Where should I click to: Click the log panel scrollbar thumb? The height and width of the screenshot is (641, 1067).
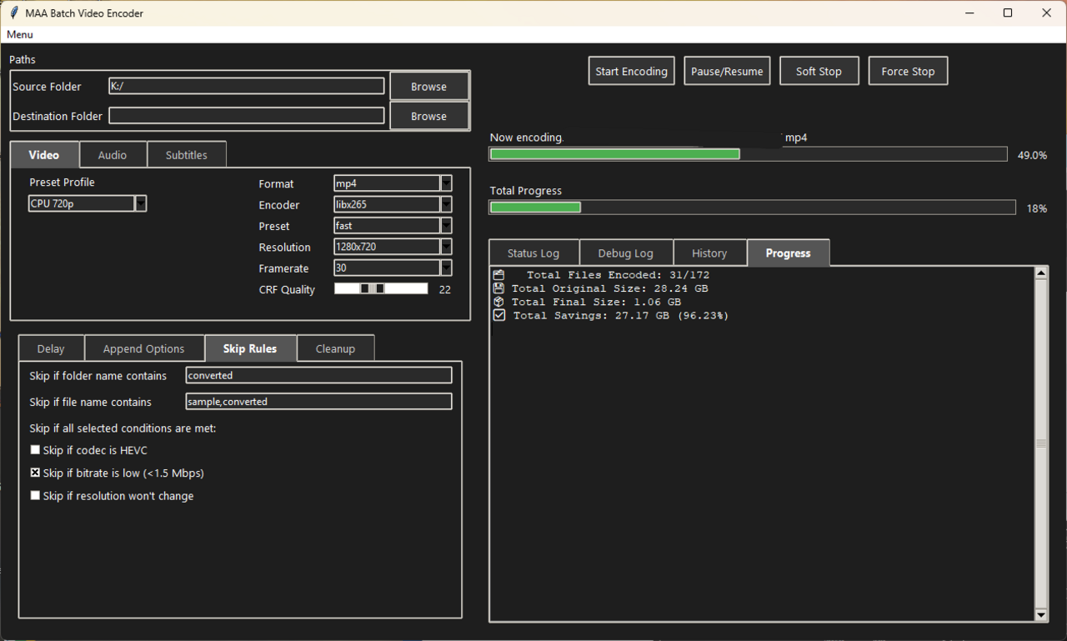point(1041,443)
